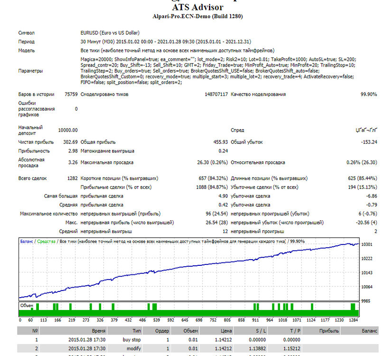Viewport: 383px width, 356px height.
Task: Click largest profit trade value '4.90'
Action: (x=223, y=196)
